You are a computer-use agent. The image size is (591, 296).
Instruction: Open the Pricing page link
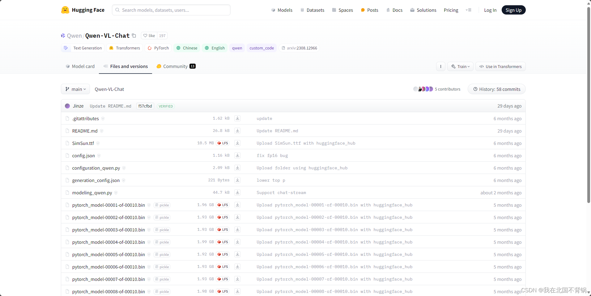click(x=451, y=10)
